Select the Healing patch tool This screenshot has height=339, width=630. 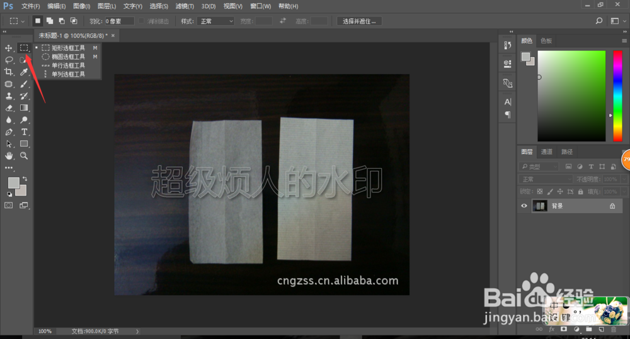coord(8,84)
